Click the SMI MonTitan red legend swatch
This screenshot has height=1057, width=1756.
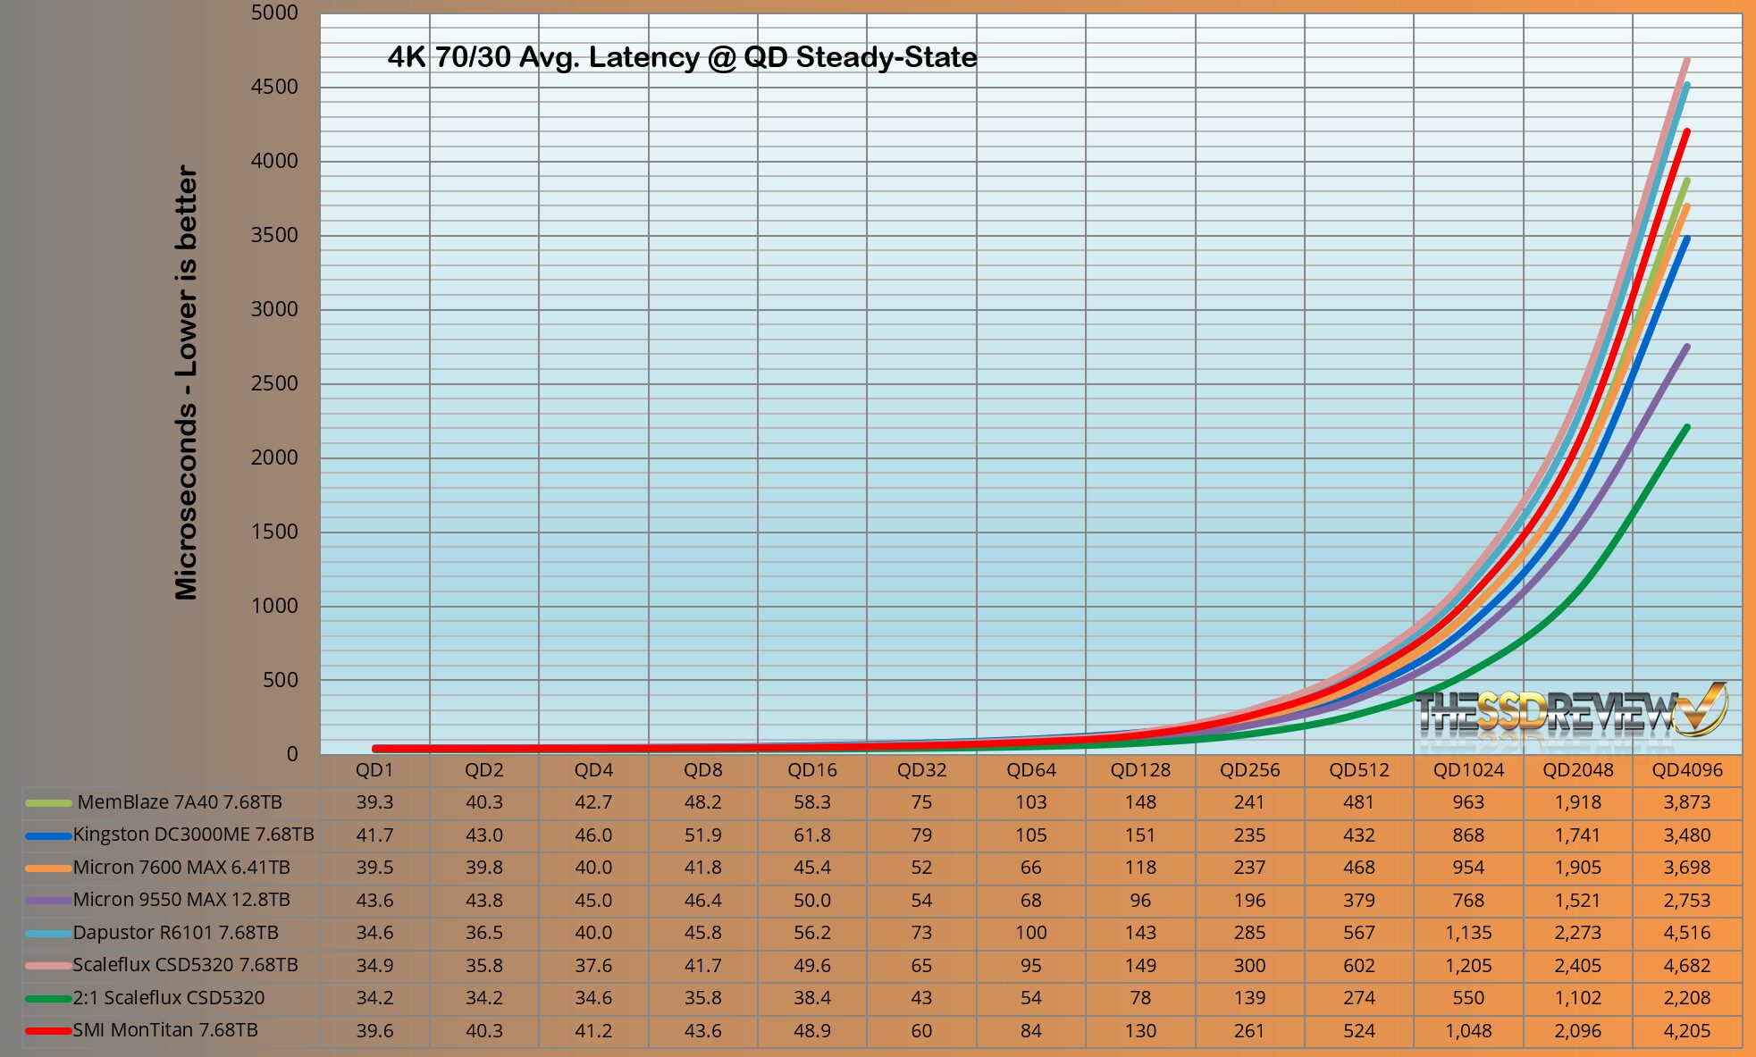[48, 1031]
